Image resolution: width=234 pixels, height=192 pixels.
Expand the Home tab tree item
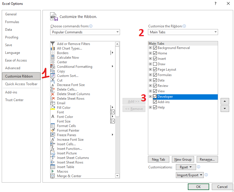[x=150, y=53]
